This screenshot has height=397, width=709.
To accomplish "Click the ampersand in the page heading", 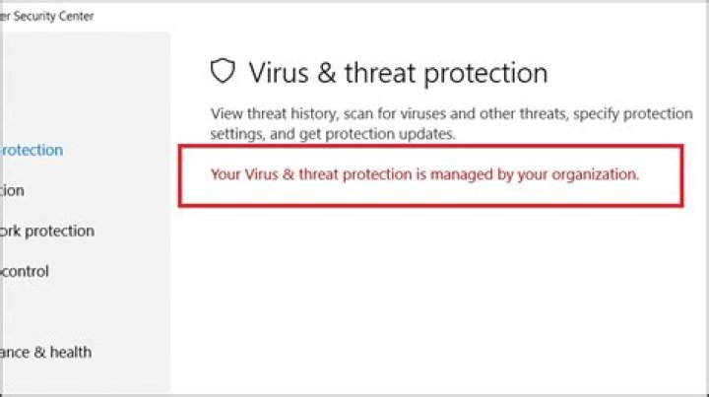I will point(326,73).
